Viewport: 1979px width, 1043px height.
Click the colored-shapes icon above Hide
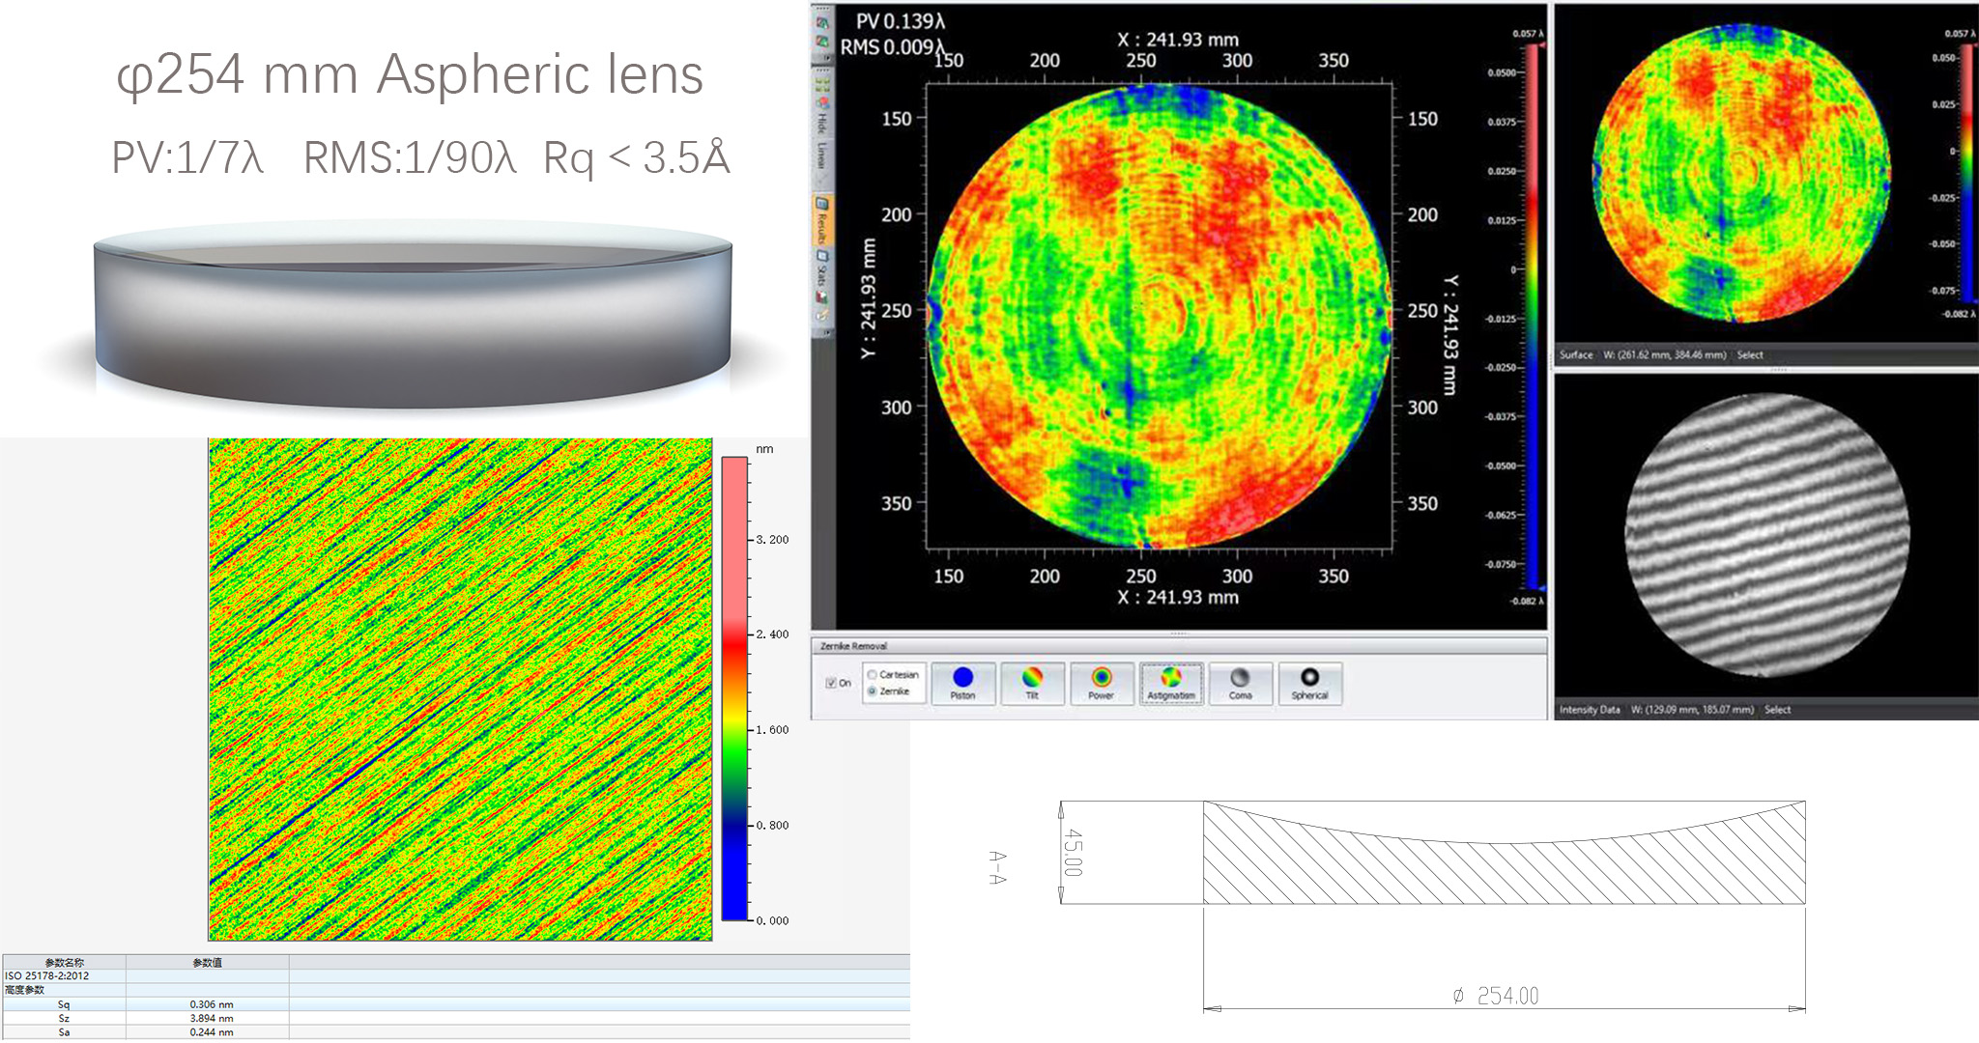(x=822, y=102)
